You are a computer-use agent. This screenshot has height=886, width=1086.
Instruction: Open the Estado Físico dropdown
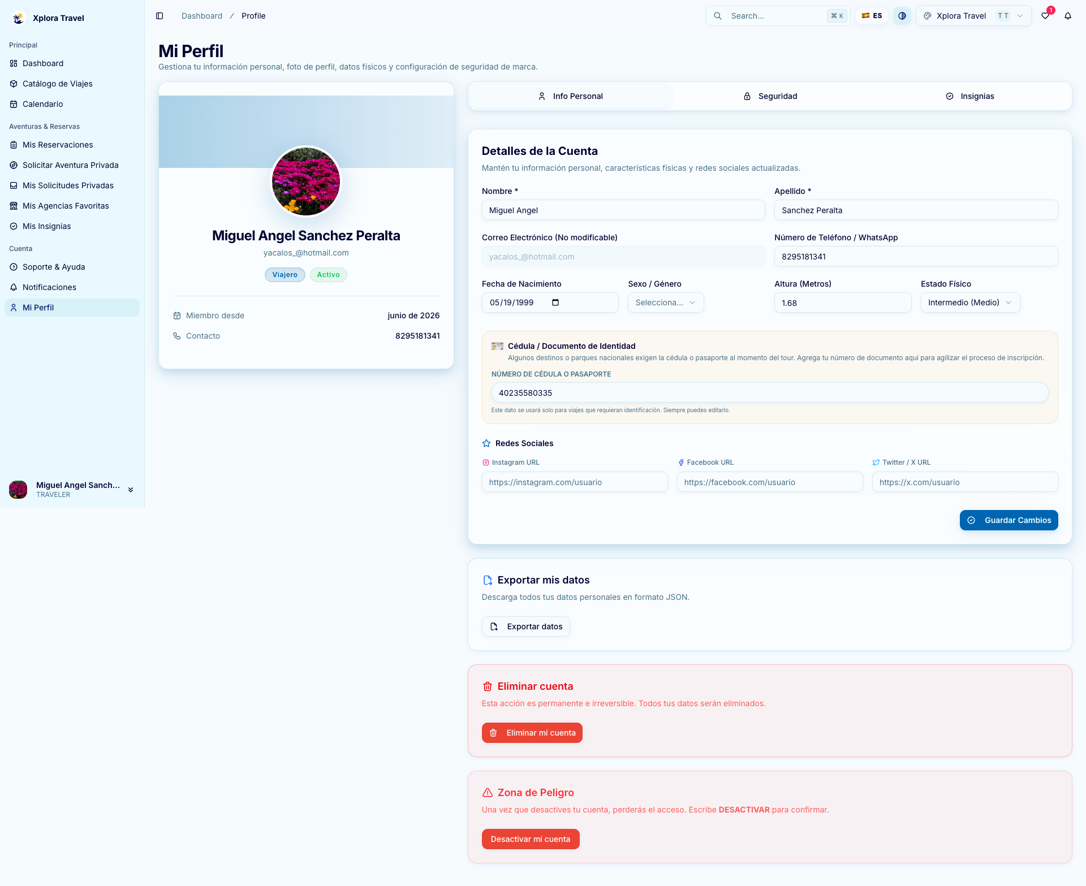click(x=970, y=302)
